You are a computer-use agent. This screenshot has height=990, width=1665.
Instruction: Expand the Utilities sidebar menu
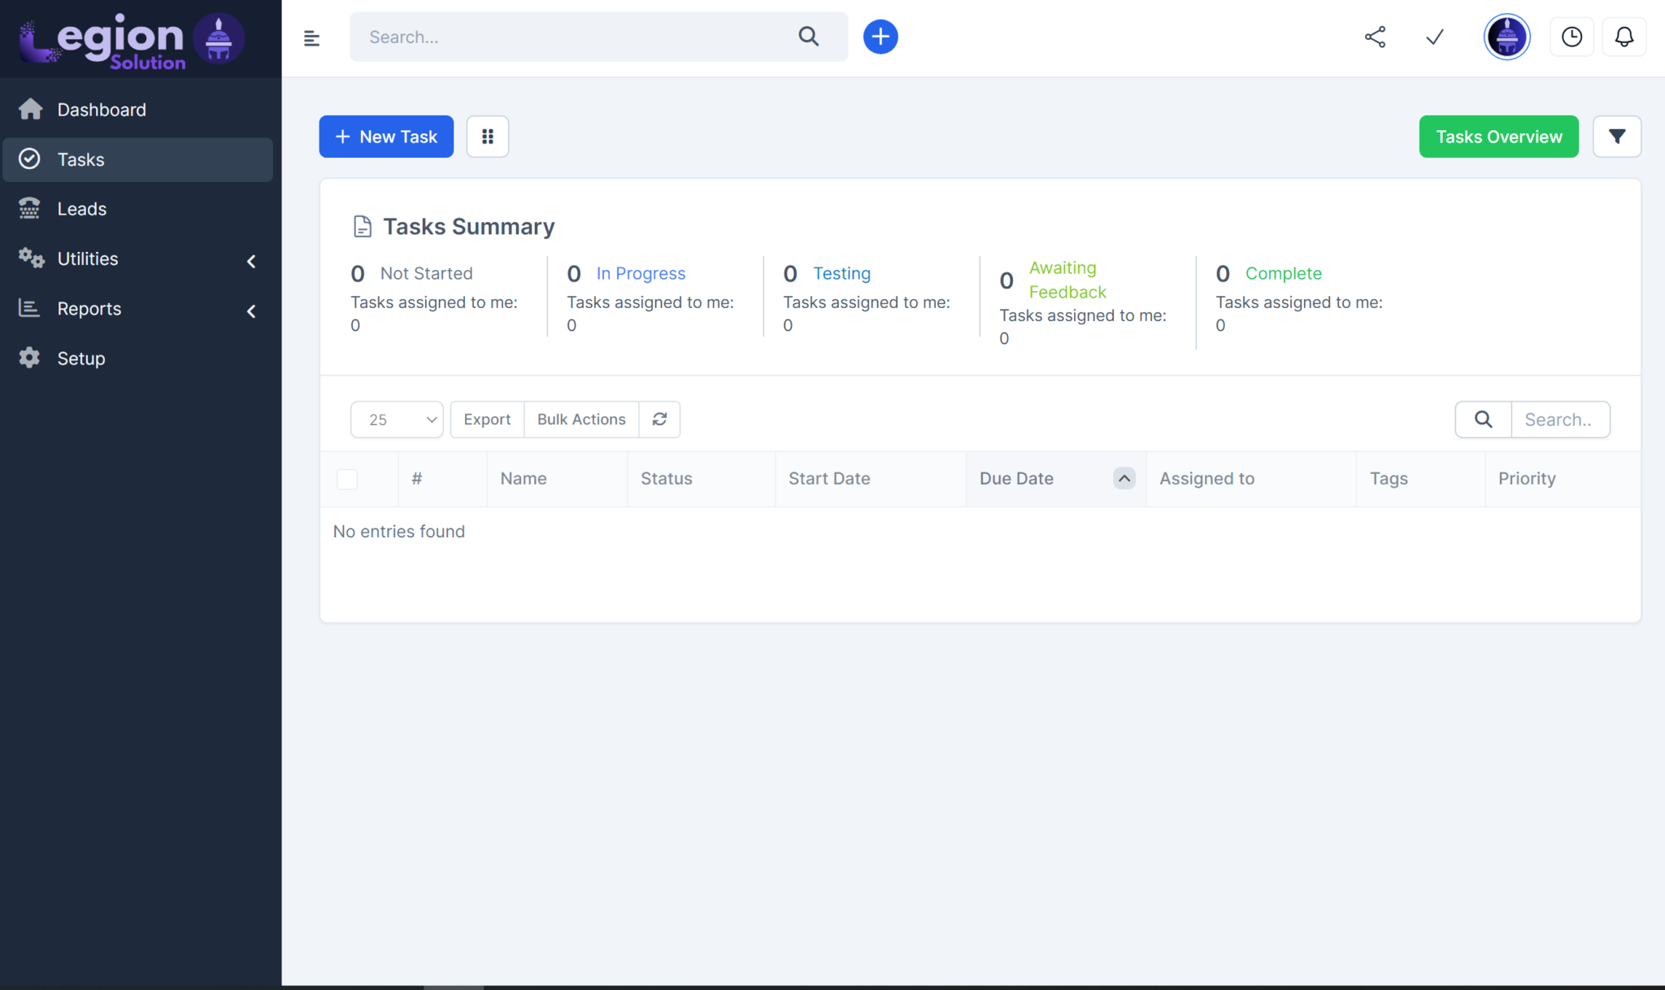pyautogui.click(x=138, y=259)
